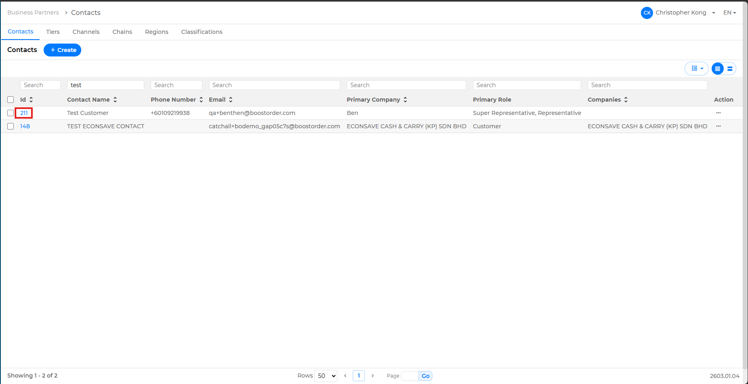The height and width of the screenshot is (384, 748).
Task: Sort table by Id column
Action: [x=31, y=100]
